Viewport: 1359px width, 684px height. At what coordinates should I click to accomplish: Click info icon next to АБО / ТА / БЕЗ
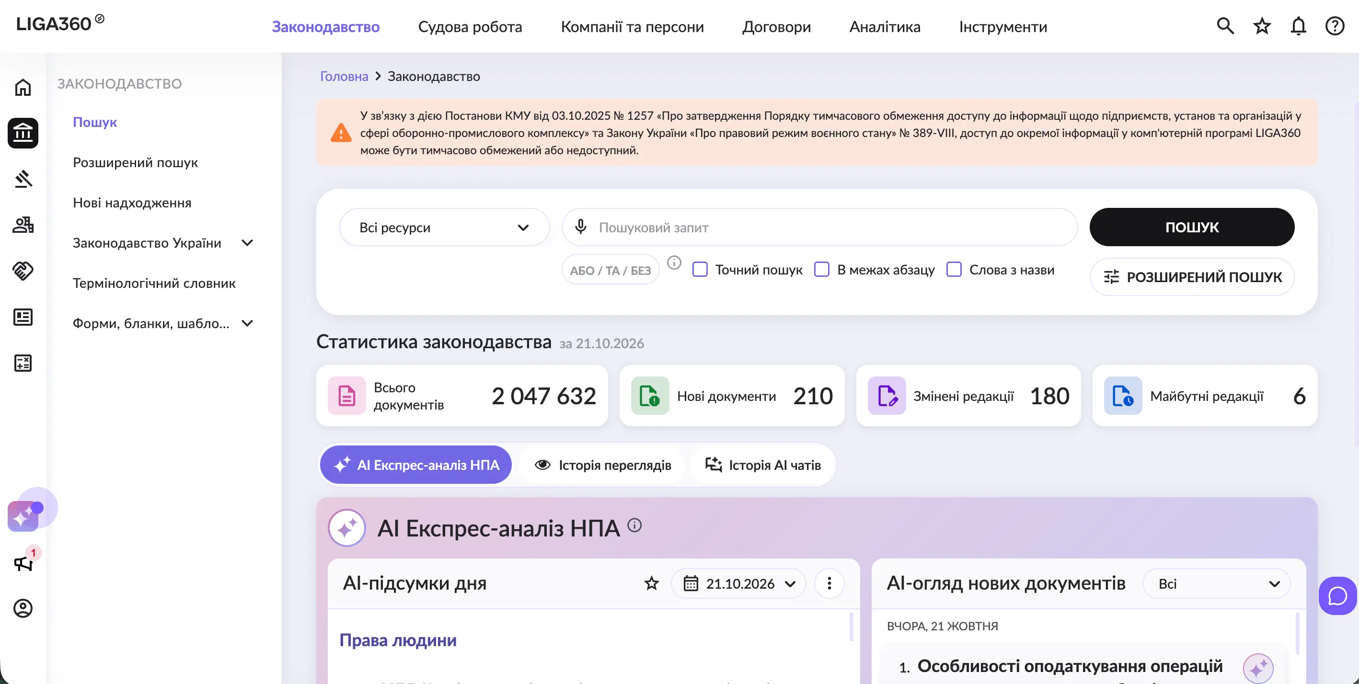(x=674, y=262)
